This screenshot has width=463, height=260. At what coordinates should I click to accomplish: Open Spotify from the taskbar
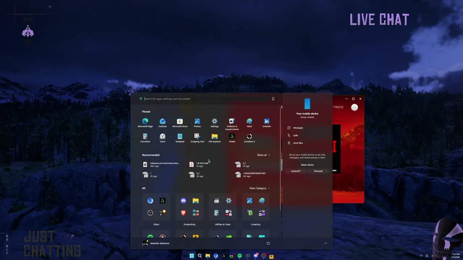pyautogui.click(x=239, y=256)
